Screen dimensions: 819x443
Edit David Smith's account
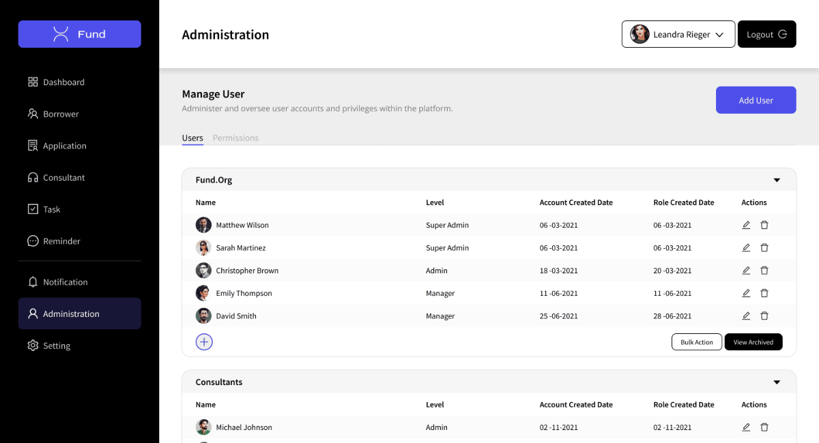click(x=746, y=316)
